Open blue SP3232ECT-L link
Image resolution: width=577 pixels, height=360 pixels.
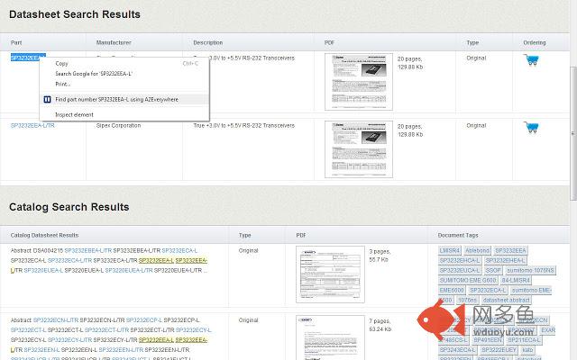pyautogui.click(x=28, y=330)
